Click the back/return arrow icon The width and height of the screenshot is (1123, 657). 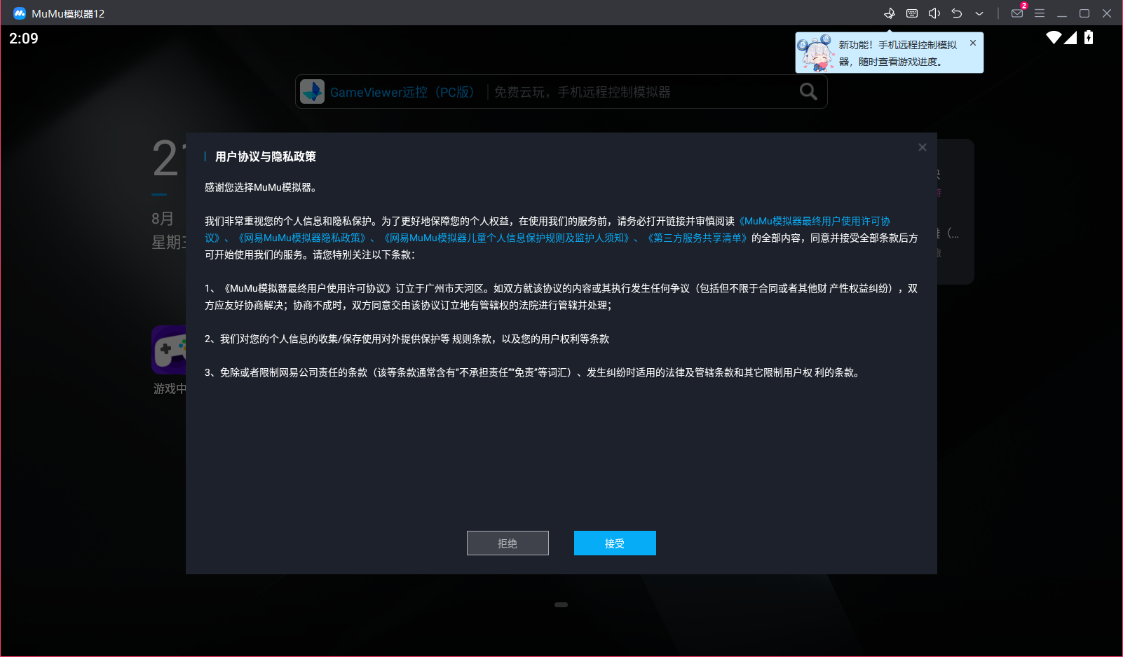point(957,13)
